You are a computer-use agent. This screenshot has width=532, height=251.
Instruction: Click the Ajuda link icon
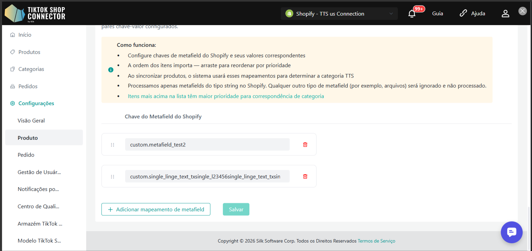point(463,14)
